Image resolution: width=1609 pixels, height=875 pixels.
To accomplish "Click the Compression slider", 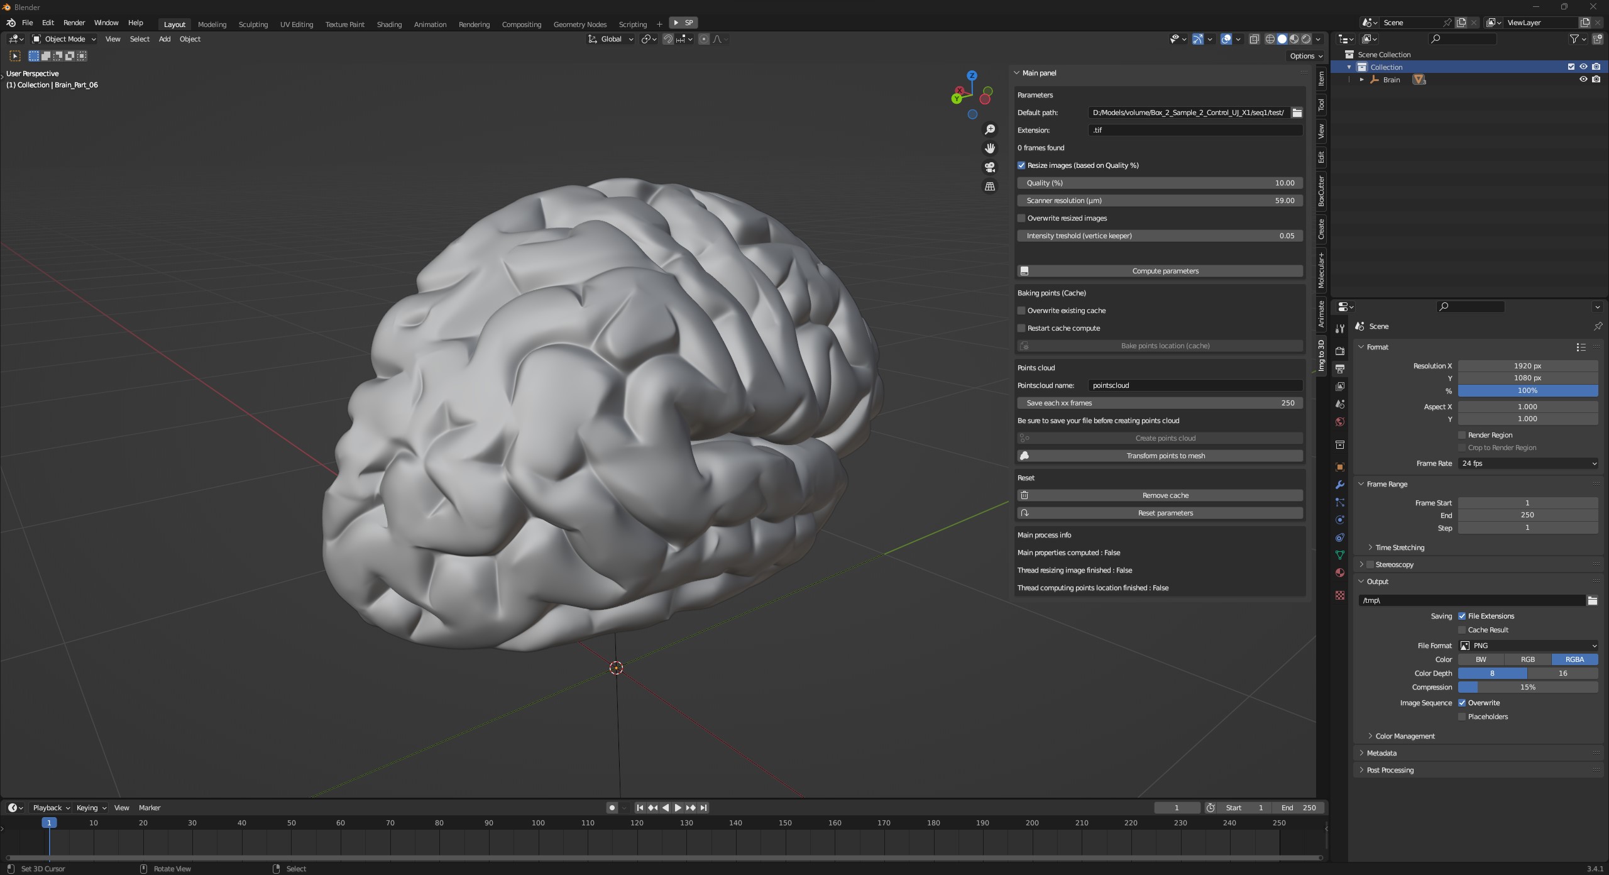I will click(x=1527, y=687).
